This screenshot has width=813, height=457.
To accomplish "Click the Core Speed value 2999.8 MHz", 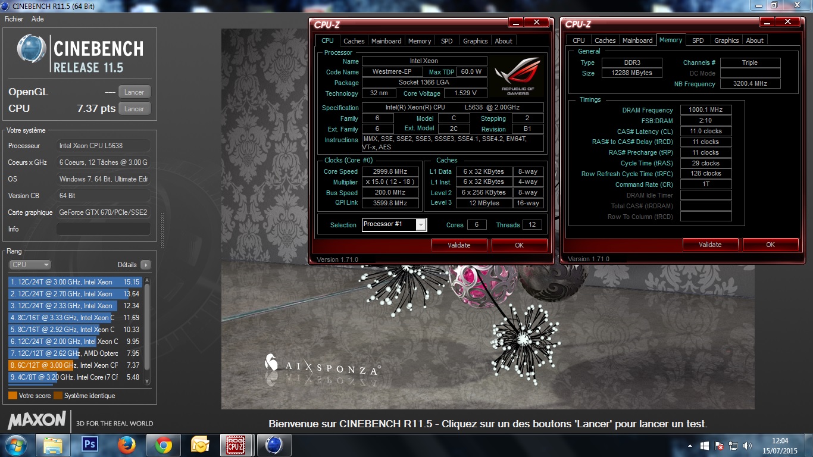I will (390, 171).
